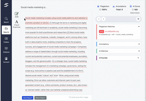Open Folders in the sidebar

[x=6, y=40]
